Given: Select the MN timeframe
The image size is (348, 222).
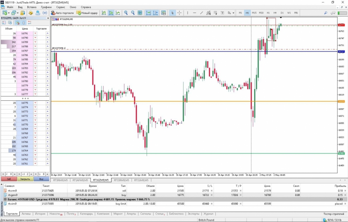Looking at the screenshot, I should (296, 13).
